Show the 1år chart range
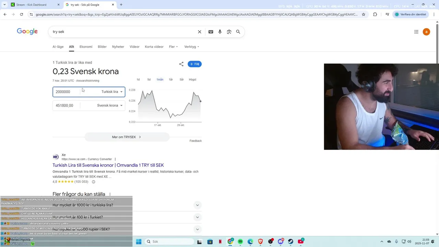 click(171, 80)
